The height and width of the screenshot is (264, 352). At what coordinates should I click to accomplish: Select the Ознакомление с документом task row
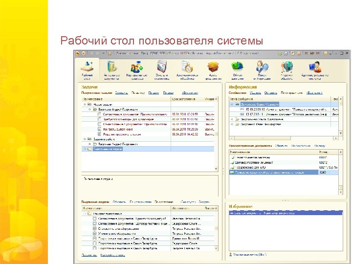click(148, 124)
